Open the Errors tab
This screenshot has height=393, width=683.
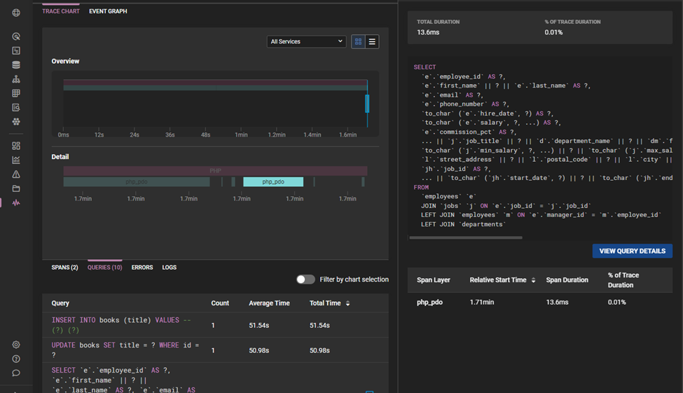142,268
